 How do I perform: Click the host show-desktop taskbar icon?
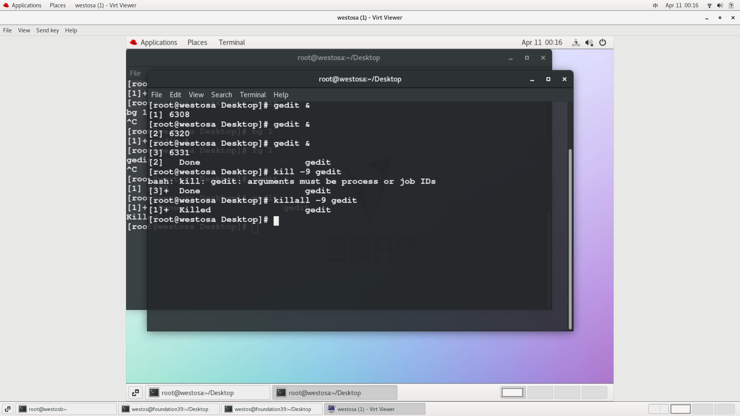coord(8,409)
